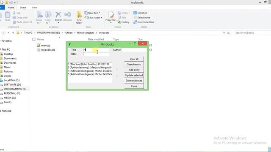Tick the select-all checkbox beside Name
This screenshot has height=152, width=271.
point(34,39)
